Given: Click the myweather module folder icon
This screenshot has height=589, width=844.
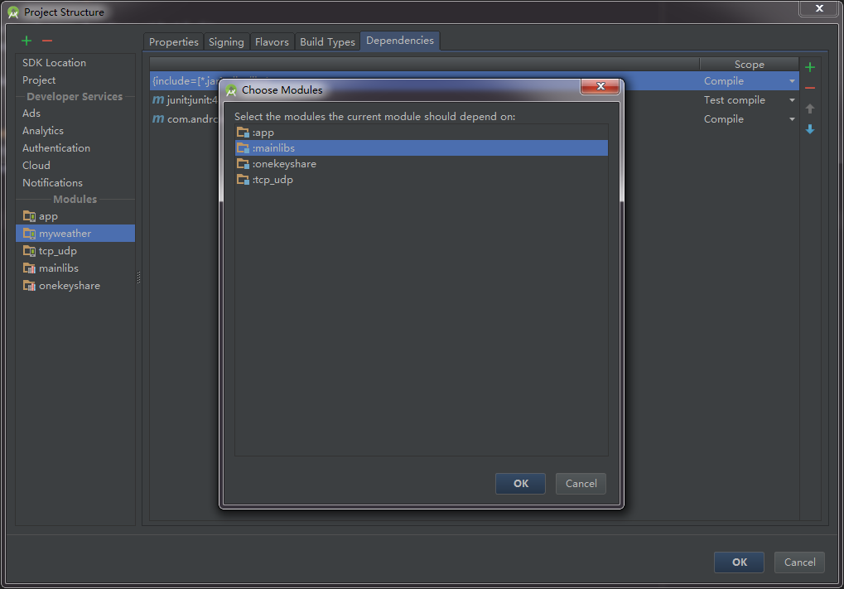Looking at the screenshot, I should 29,233.
